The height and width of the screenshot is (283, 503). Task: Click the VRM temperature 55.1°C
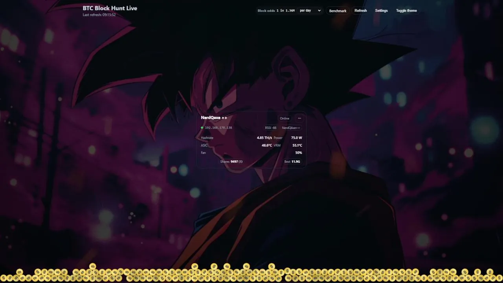297,145
